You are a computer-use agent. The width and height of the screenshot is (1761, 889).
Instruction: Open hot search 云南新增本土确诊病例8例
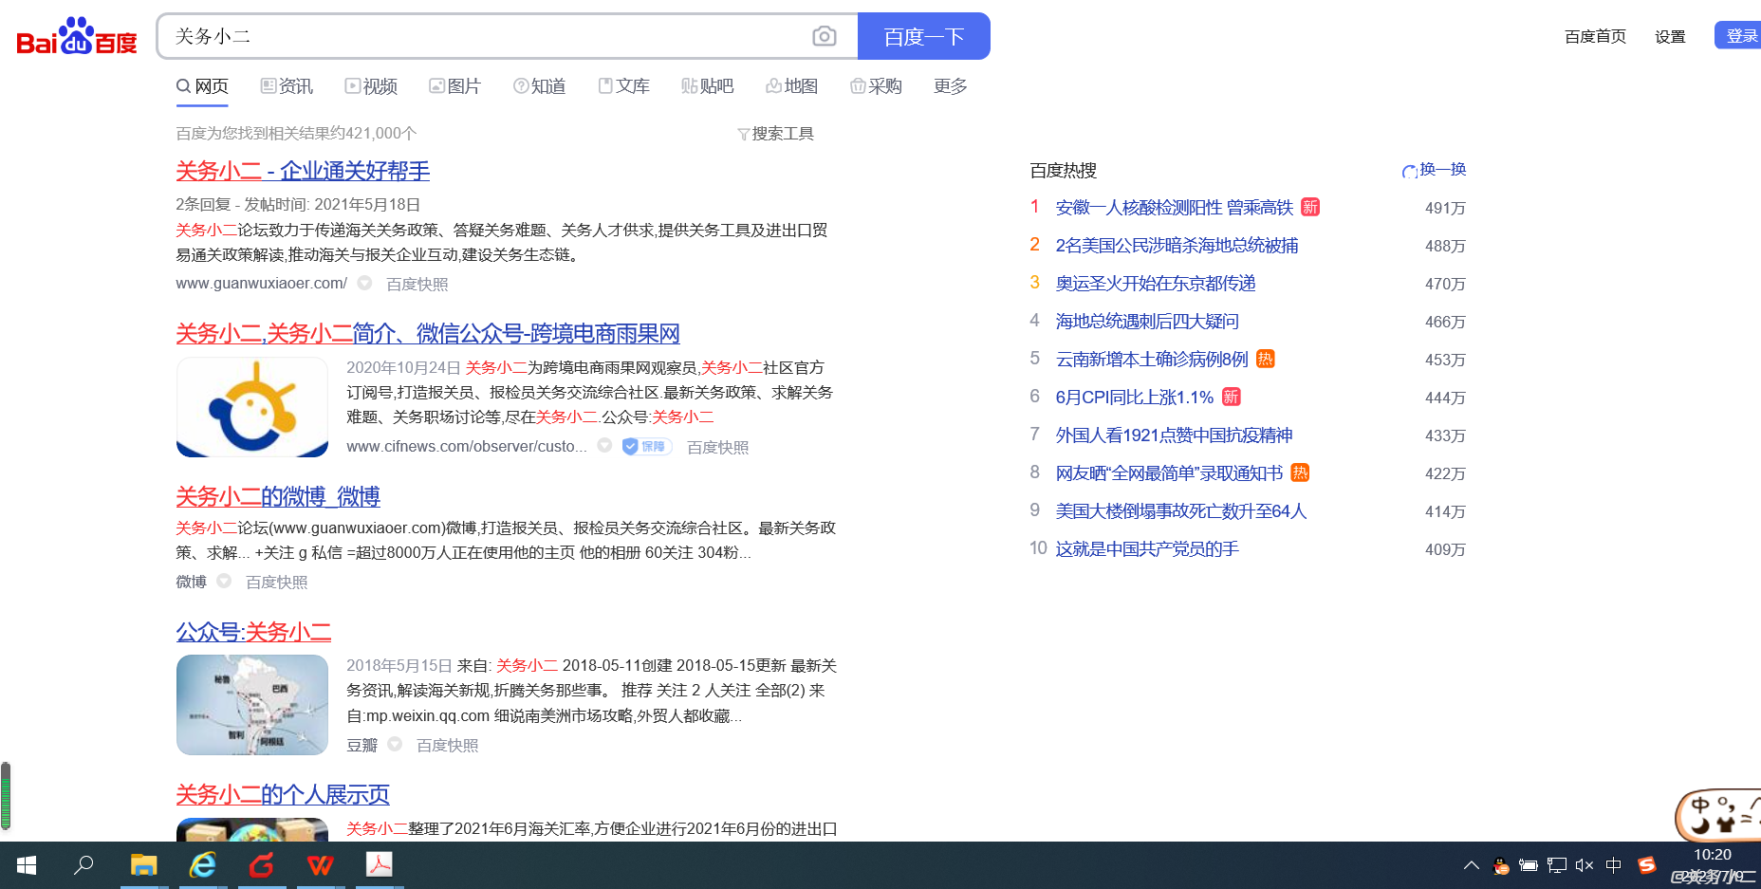(1152, 360)
